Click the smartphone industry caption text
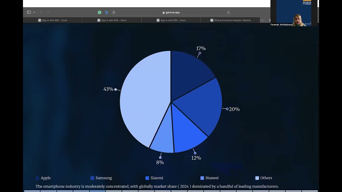 click(157, 186)
